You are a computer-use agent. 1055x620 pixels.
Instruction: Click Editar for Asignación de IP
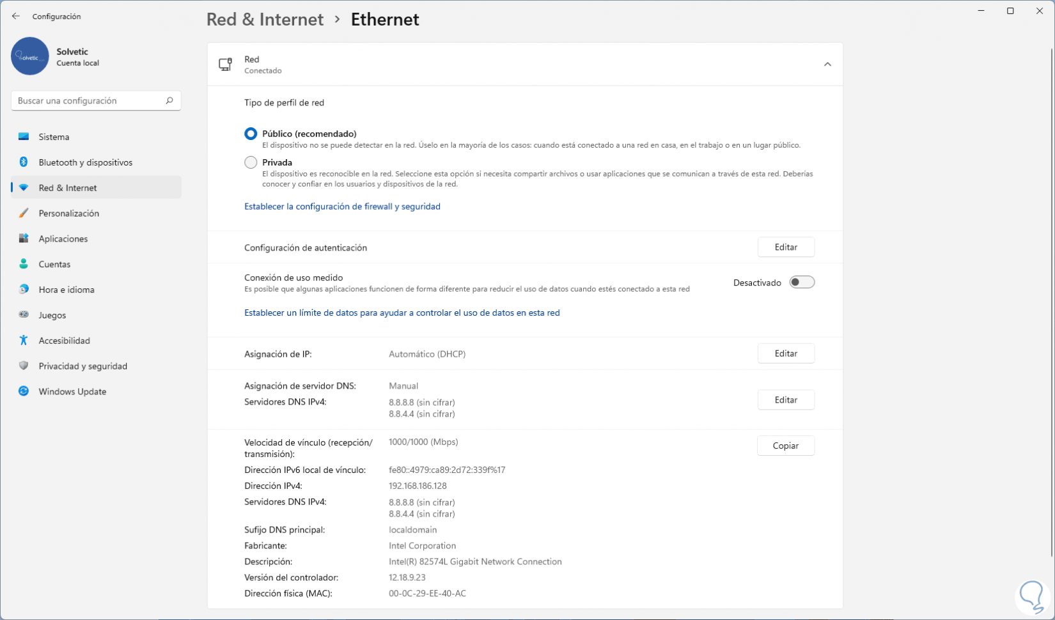pyautogui.click(x=786, y=353)
